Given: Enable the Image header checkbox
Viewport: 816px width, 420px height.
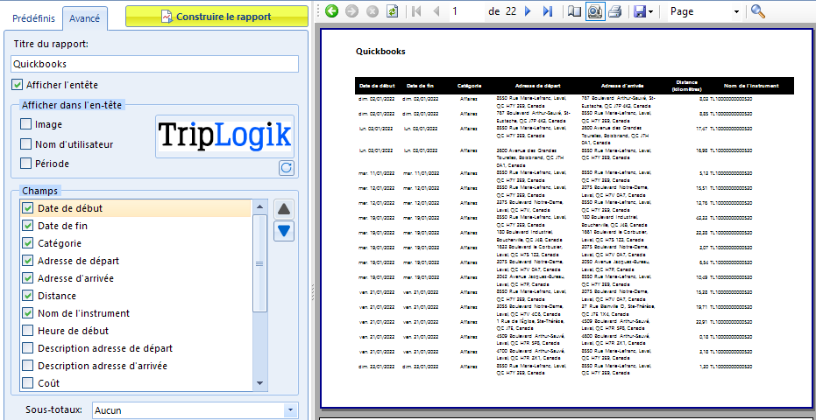Looking at the screenshot, I should click(x=25, y=124).
